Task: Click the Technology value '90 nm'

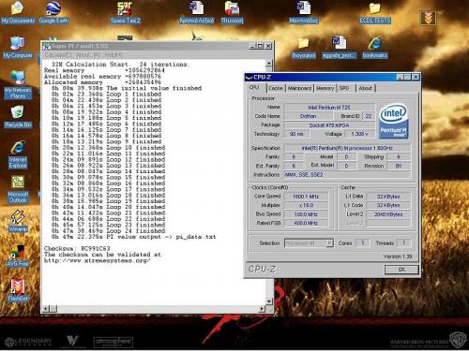Action: pos(296,134)
